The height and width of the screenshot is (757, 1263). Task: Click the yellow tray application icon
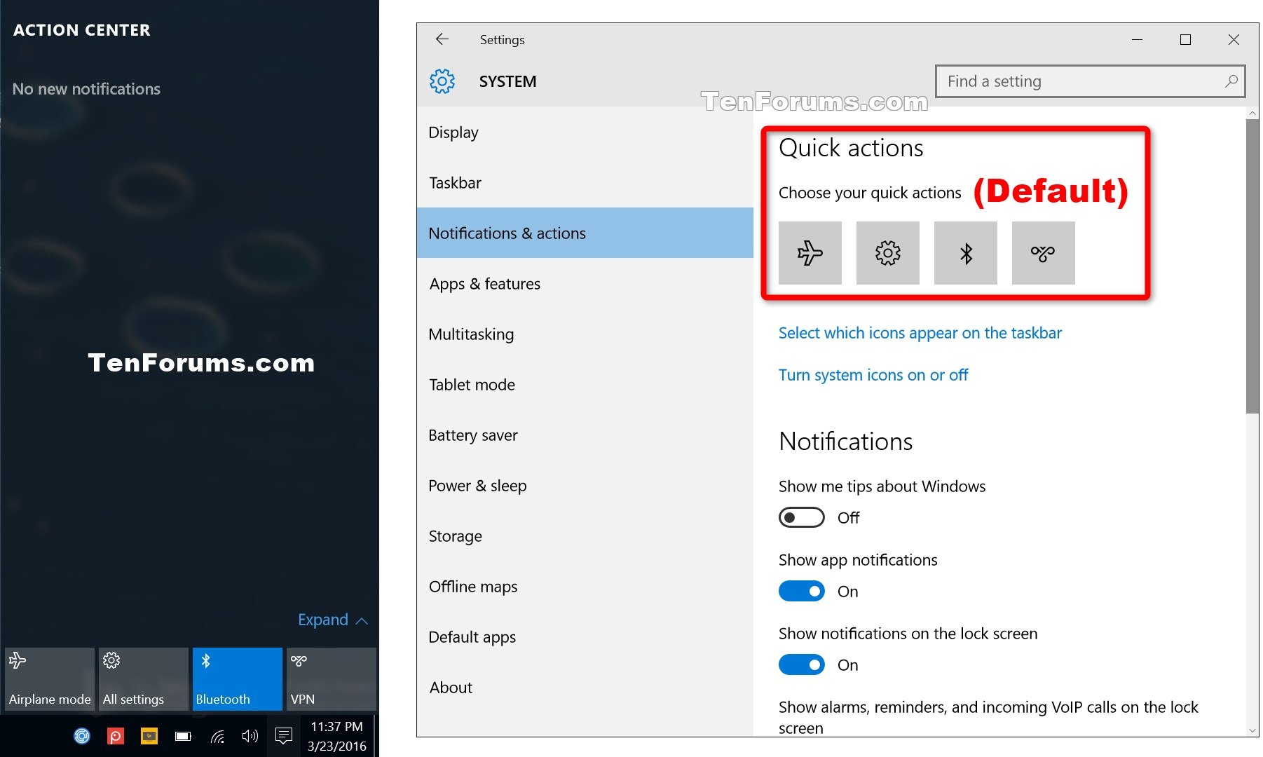[149, 736]
